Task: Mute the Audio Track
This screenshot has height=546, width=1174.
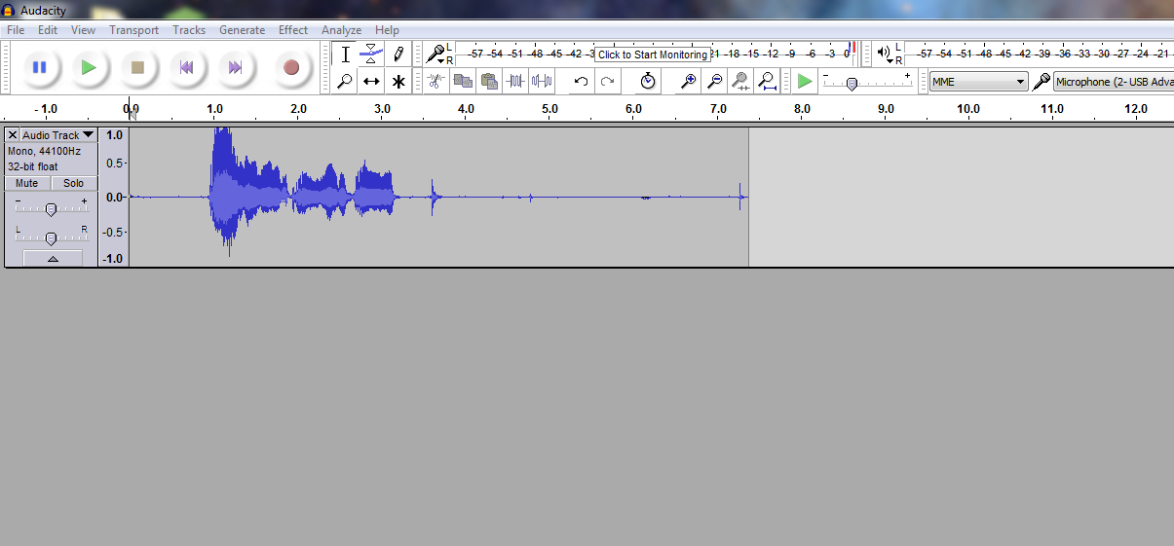Action: 27,183
